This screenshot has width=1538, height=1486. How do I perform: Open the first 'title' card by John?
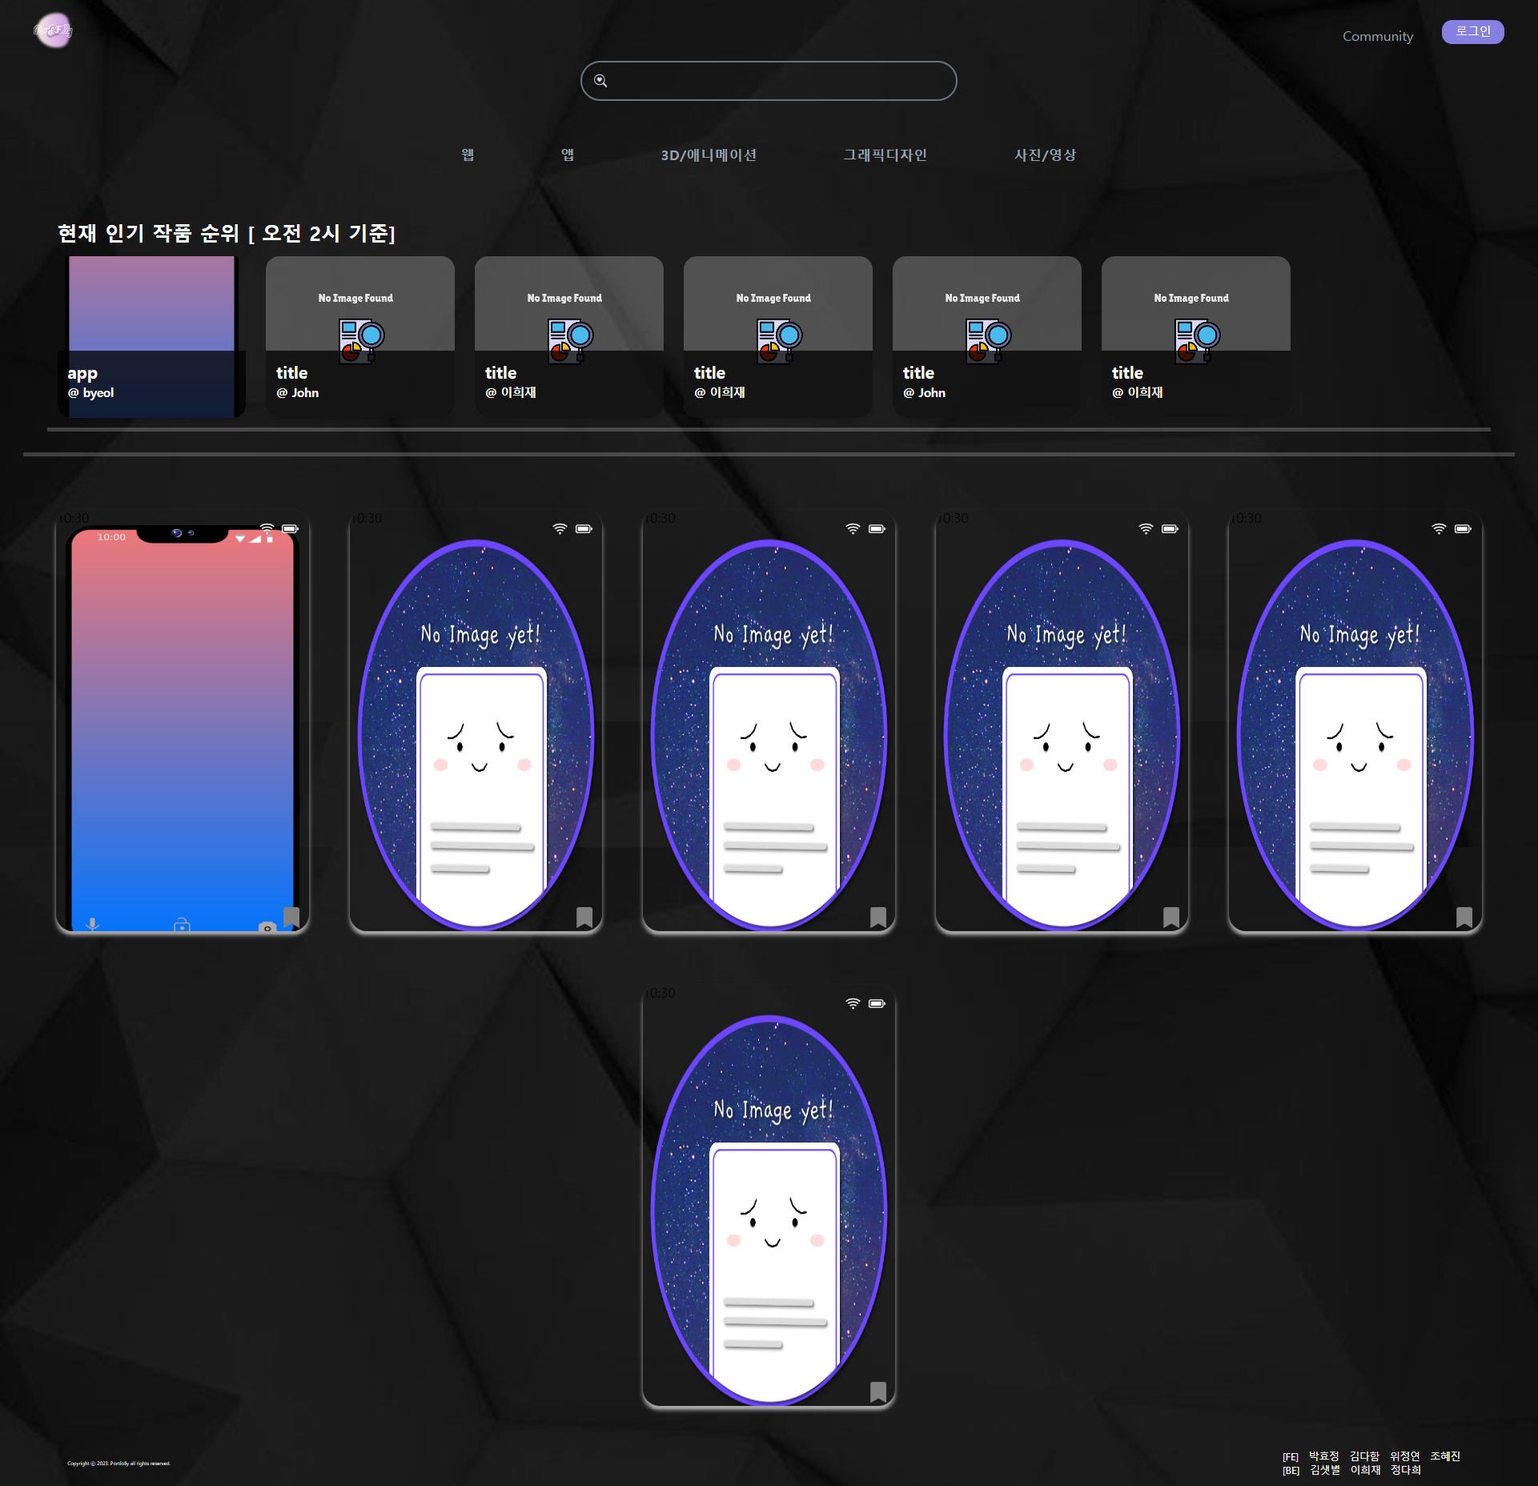click(359, 336)
